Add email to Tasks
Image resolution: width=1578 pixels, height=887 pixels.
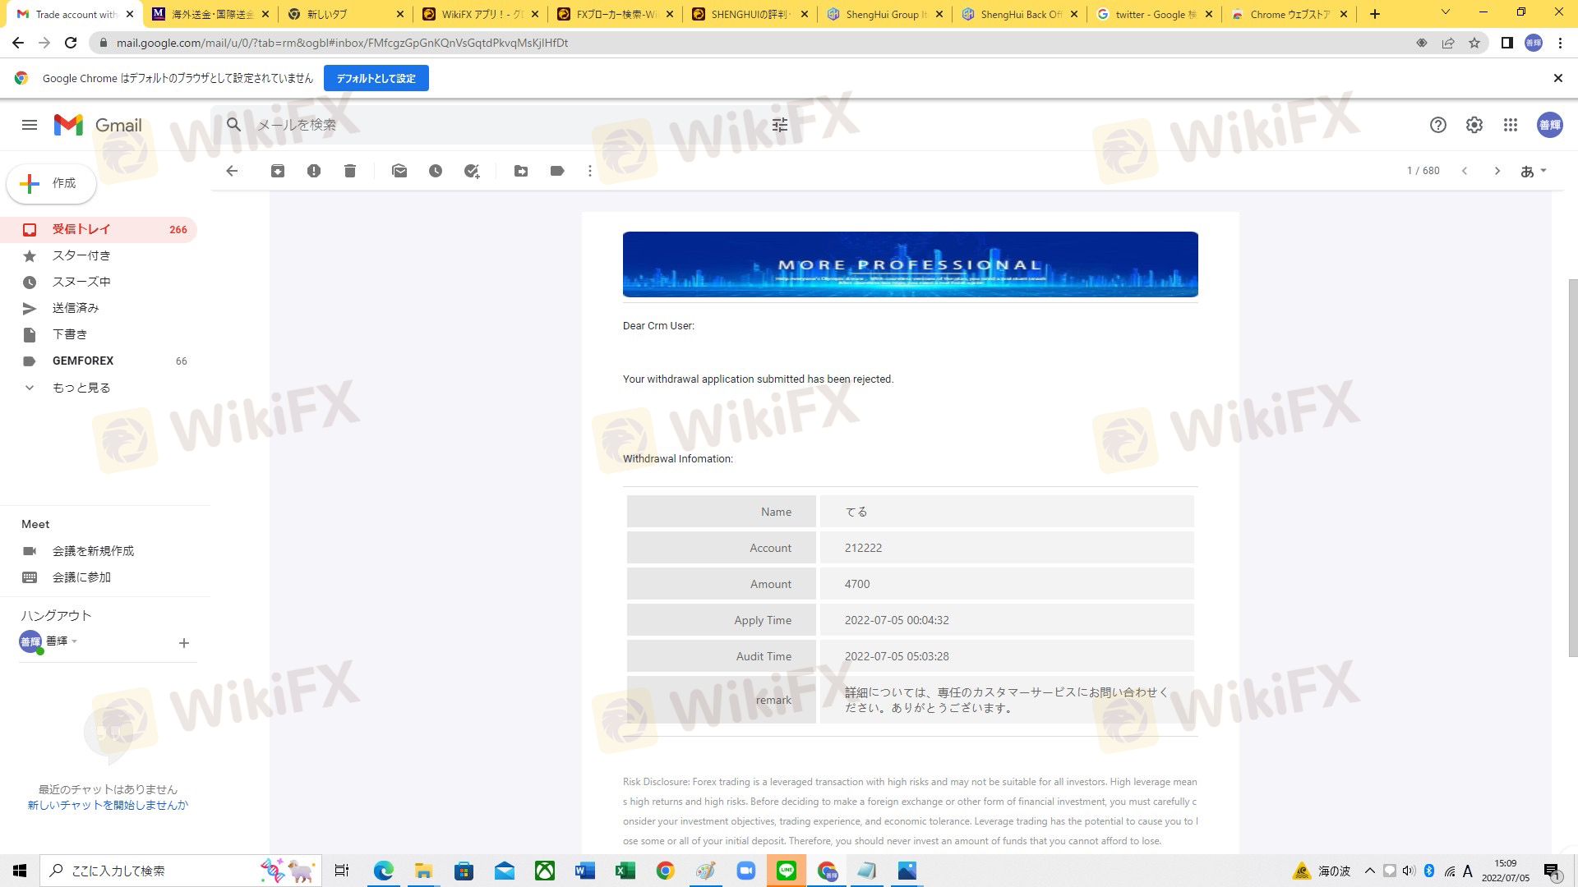[x=472, y=171]
